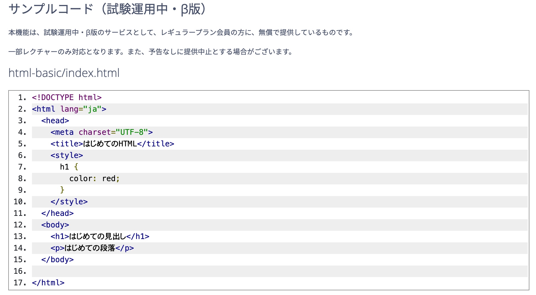536x295 pixels.
Task: Click the opening <head> tag line
Action: [55, 121]
